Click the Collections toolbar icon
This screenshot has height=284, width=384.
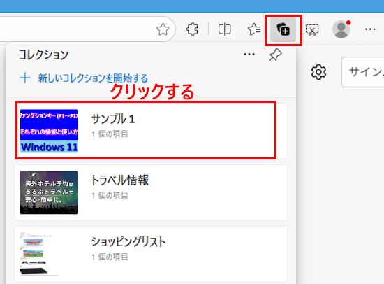coord(283,29)
